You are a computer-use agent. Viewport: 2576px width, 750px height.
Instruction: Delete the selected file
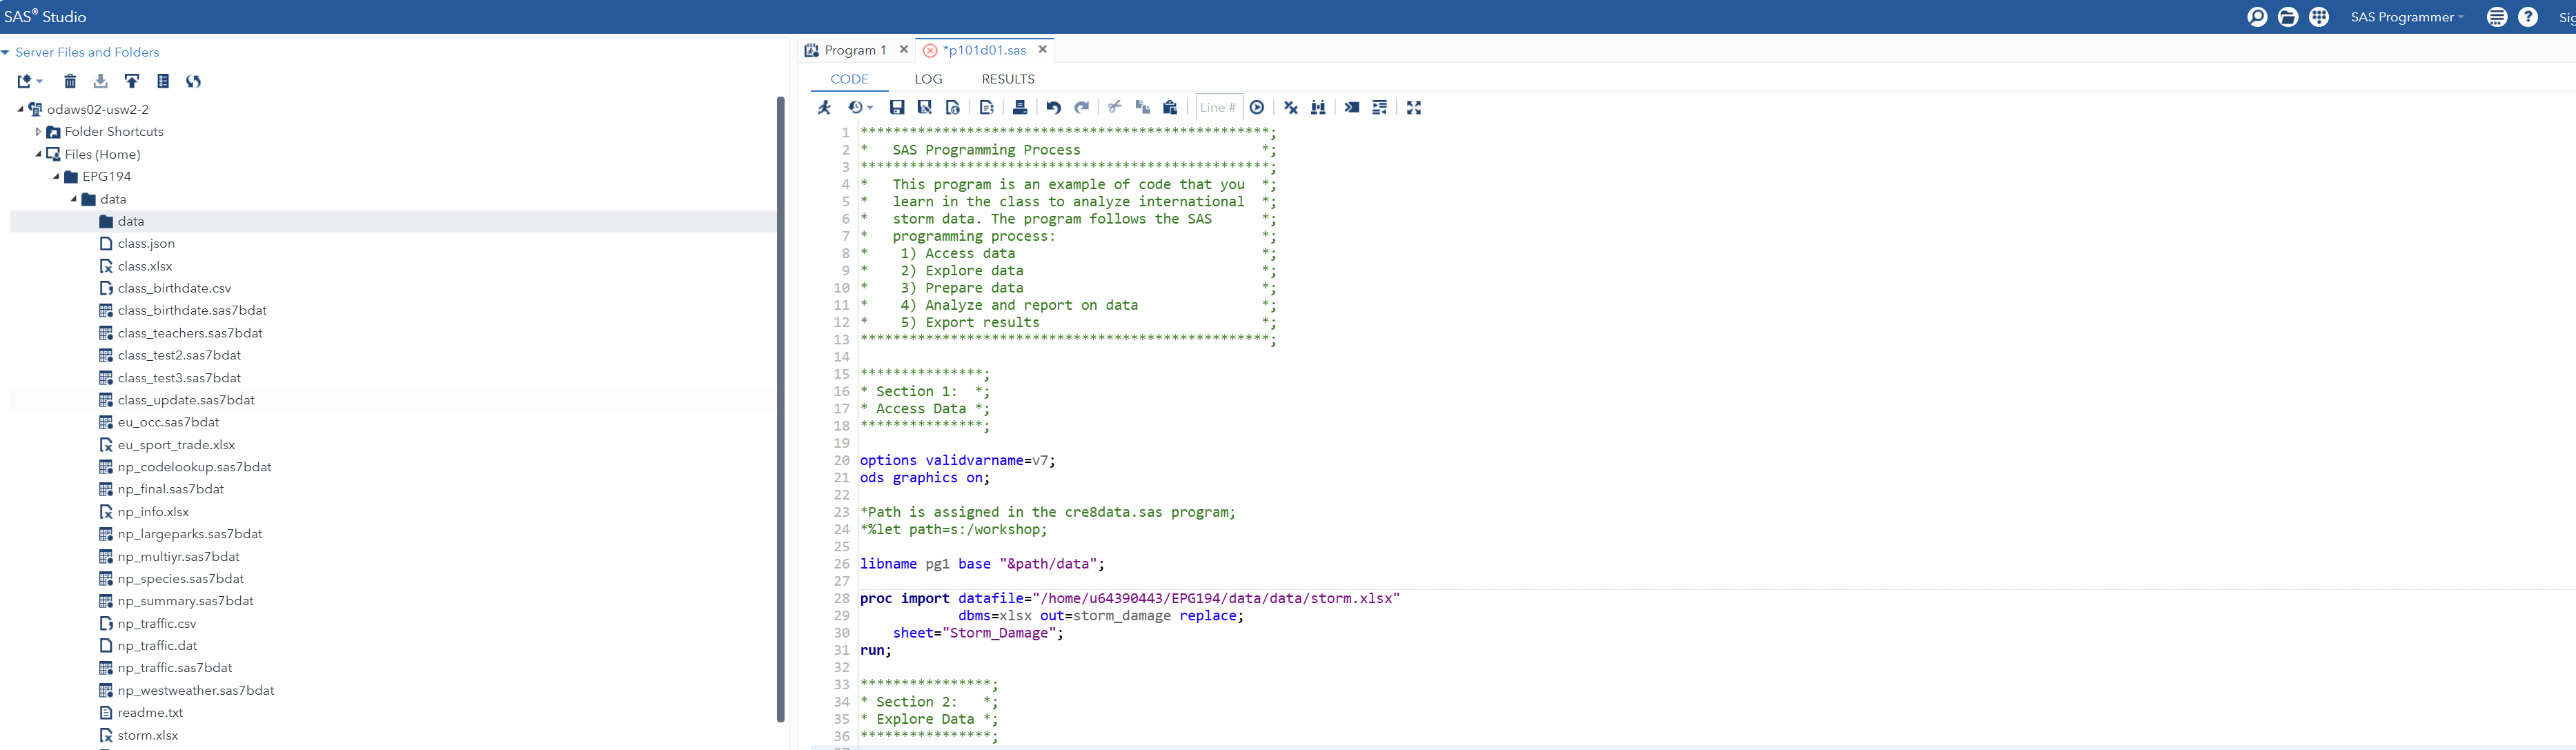tap(68, 81)
